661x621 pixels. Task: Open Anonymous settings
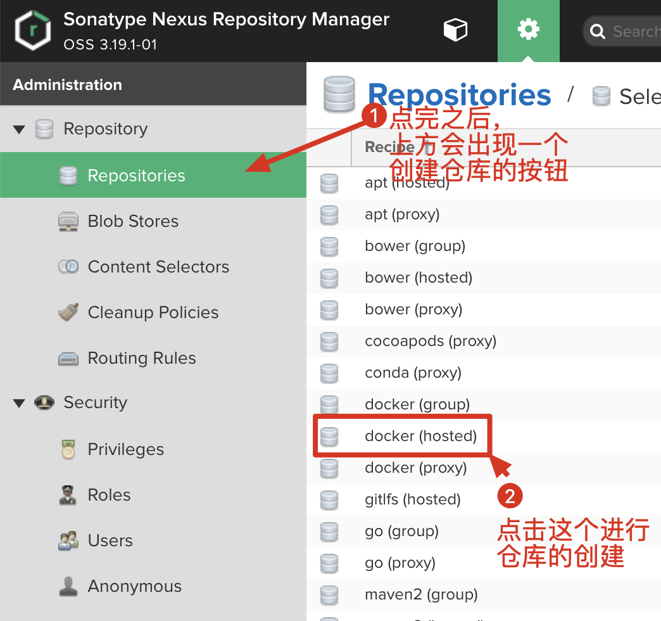pyautogui.click(x=134, y=586)
